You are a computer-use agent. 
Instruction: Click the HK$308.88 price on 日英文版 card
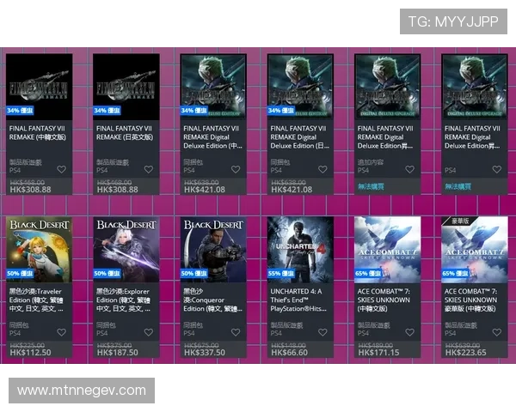click(x=118, y=190)
